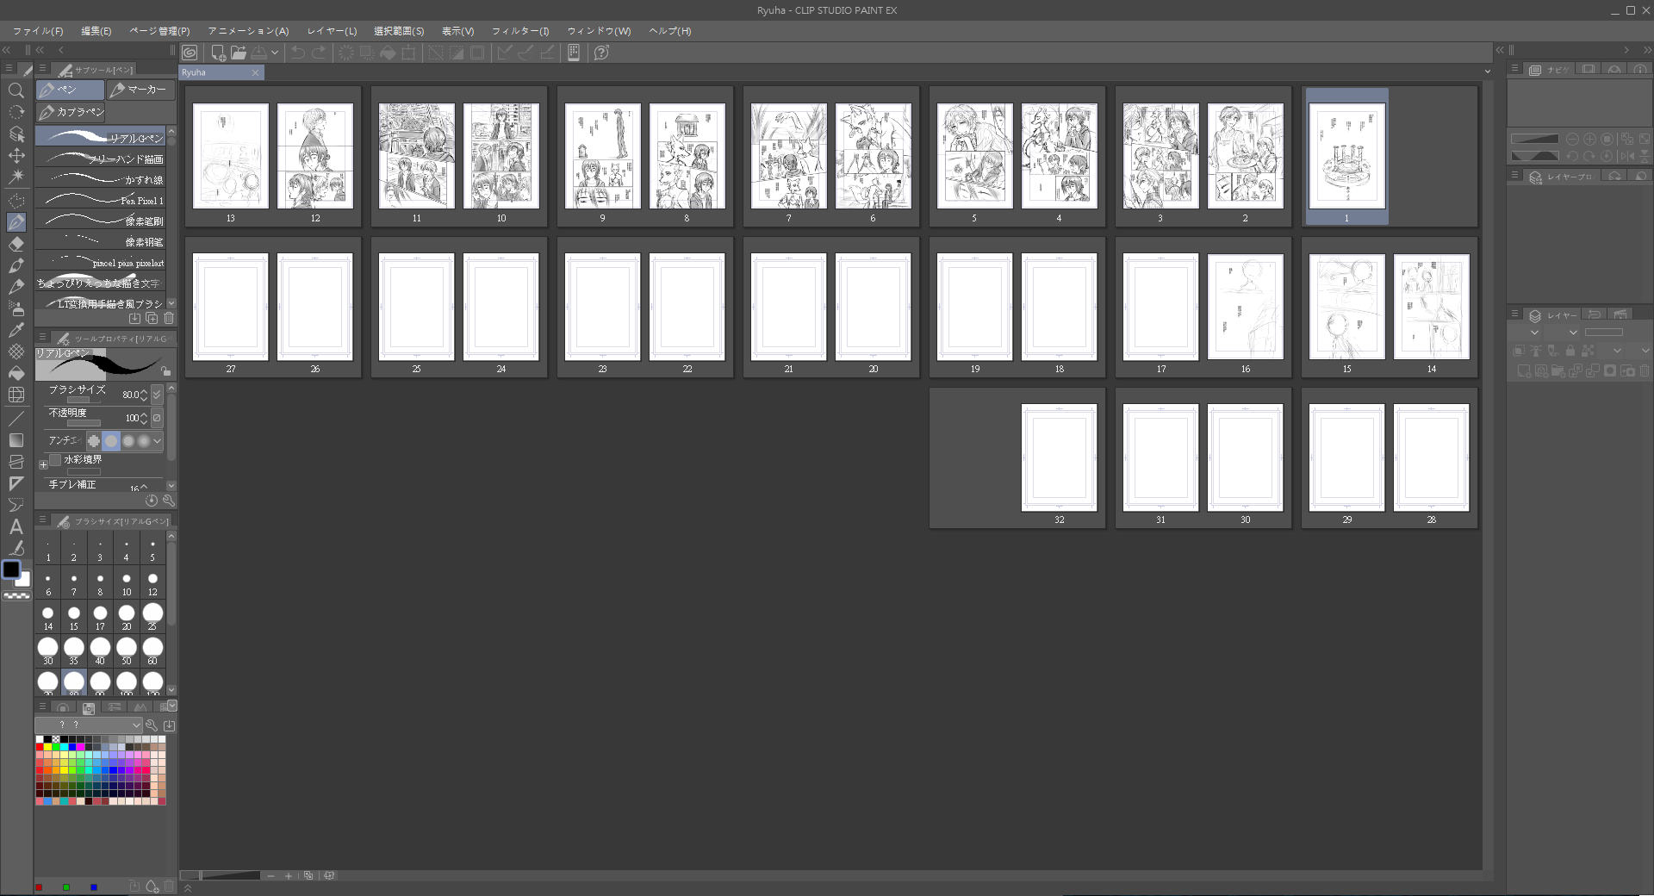Select the カブラペン sub tool group
This screenshot has height=896, width=1654.
(x=70, y=112)
